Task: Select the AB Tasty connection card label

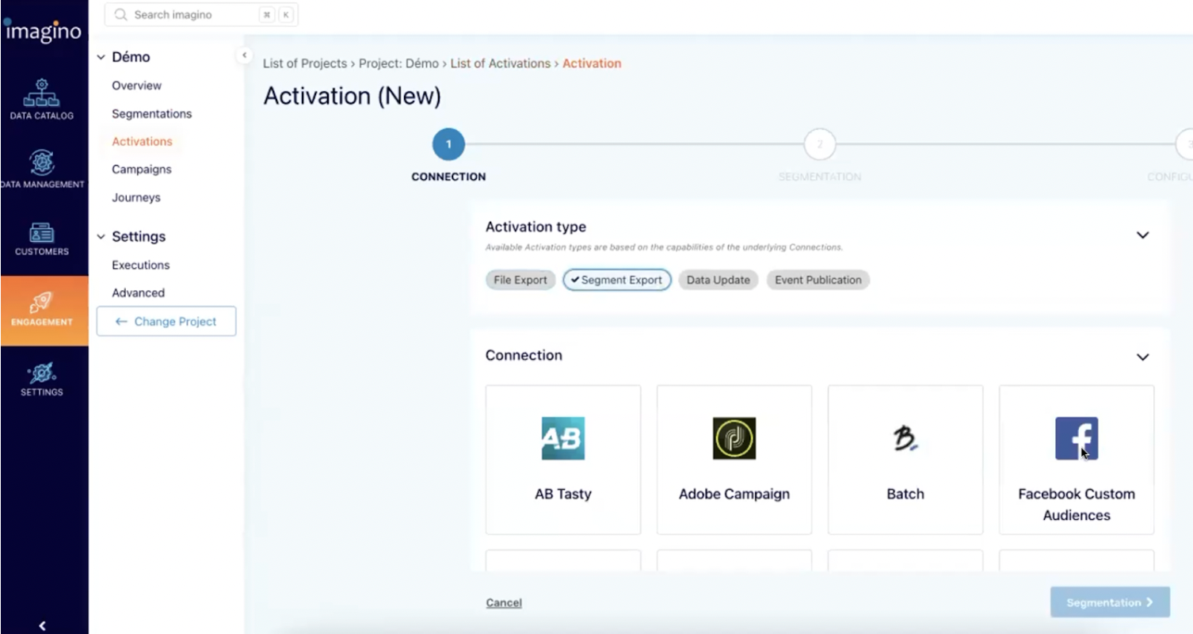Action: [x=563, y=494]
